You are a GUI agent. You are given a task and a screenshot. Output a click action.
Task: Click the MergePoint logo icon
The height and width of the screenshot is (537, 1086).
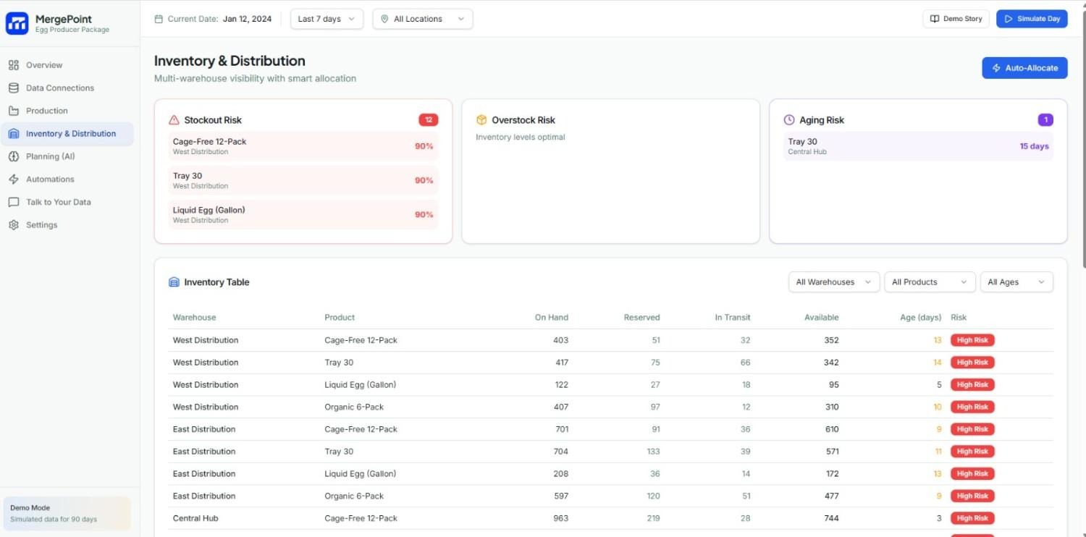point(17,22)
